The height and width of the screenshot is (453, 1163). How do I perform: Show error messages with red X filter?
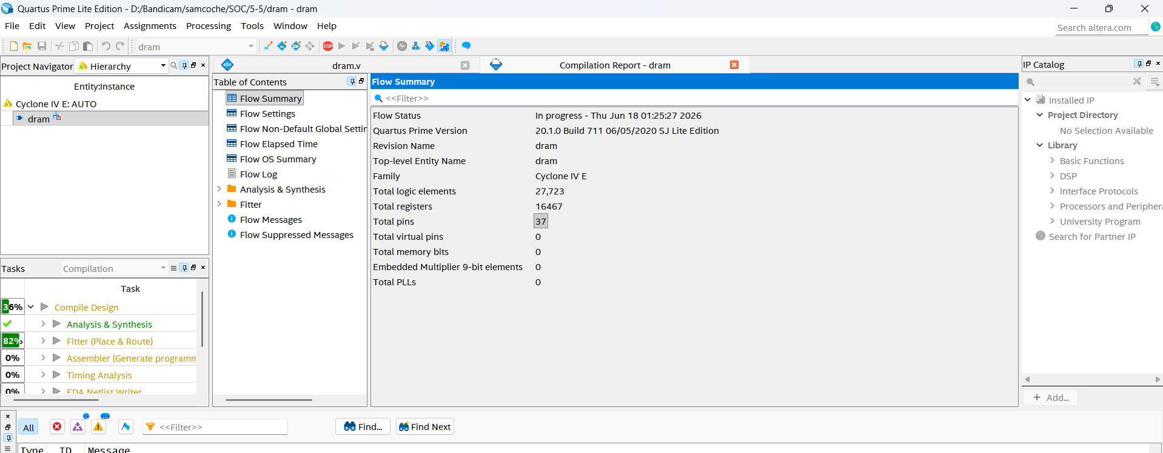(x=57, y=427)
